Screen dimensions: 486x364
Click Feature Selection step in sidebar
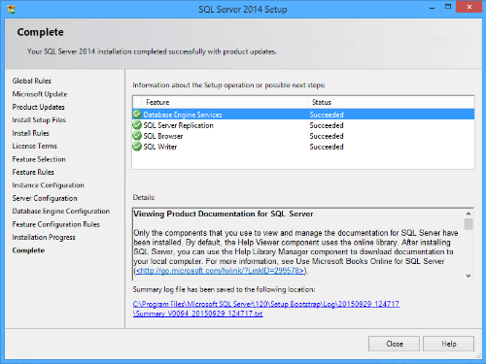pos(39,159)
